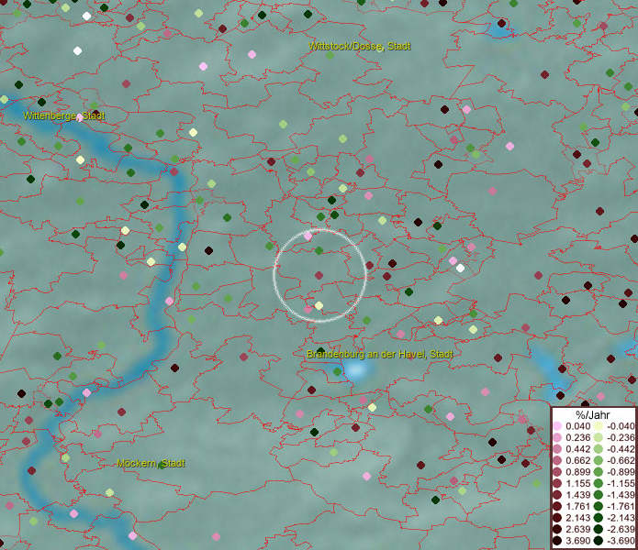
Task: Click the legend value 0.662
Action: (577, 461)
